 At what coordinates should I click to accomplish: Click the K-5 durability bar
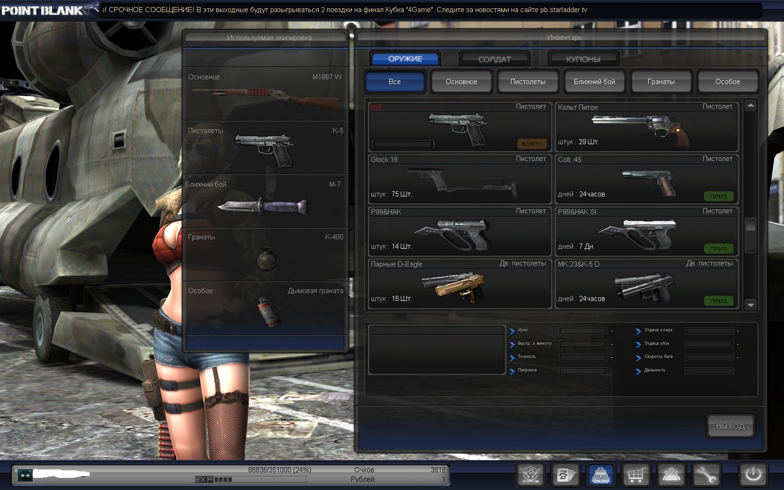tap(403, 144)
